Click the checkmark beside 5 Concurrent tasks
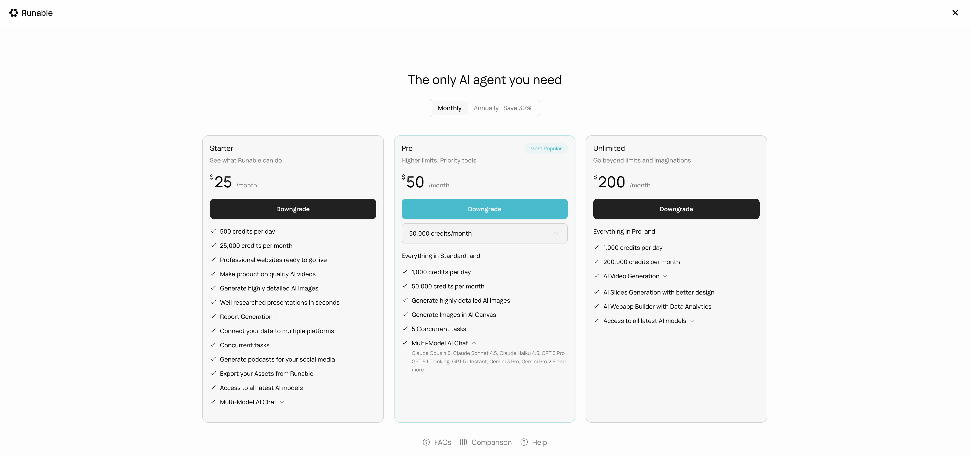Viewport: 970px width, 456px height. pos(405,329)
